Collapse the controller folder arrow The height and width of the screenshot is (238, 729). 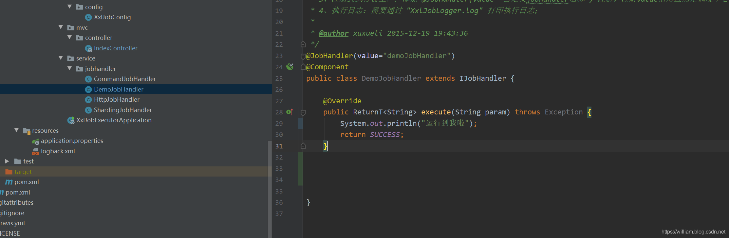click(x=69, y=38)
